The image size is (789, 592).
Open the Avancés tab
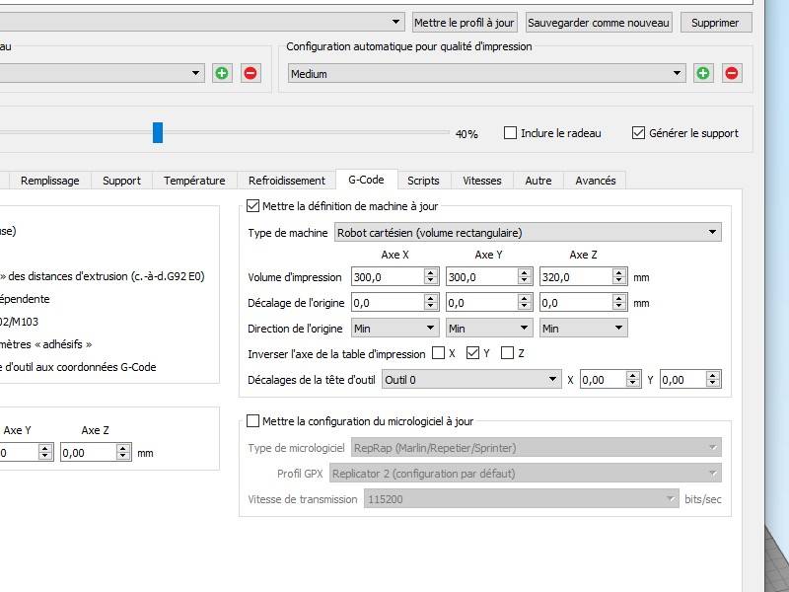point(596,181)
